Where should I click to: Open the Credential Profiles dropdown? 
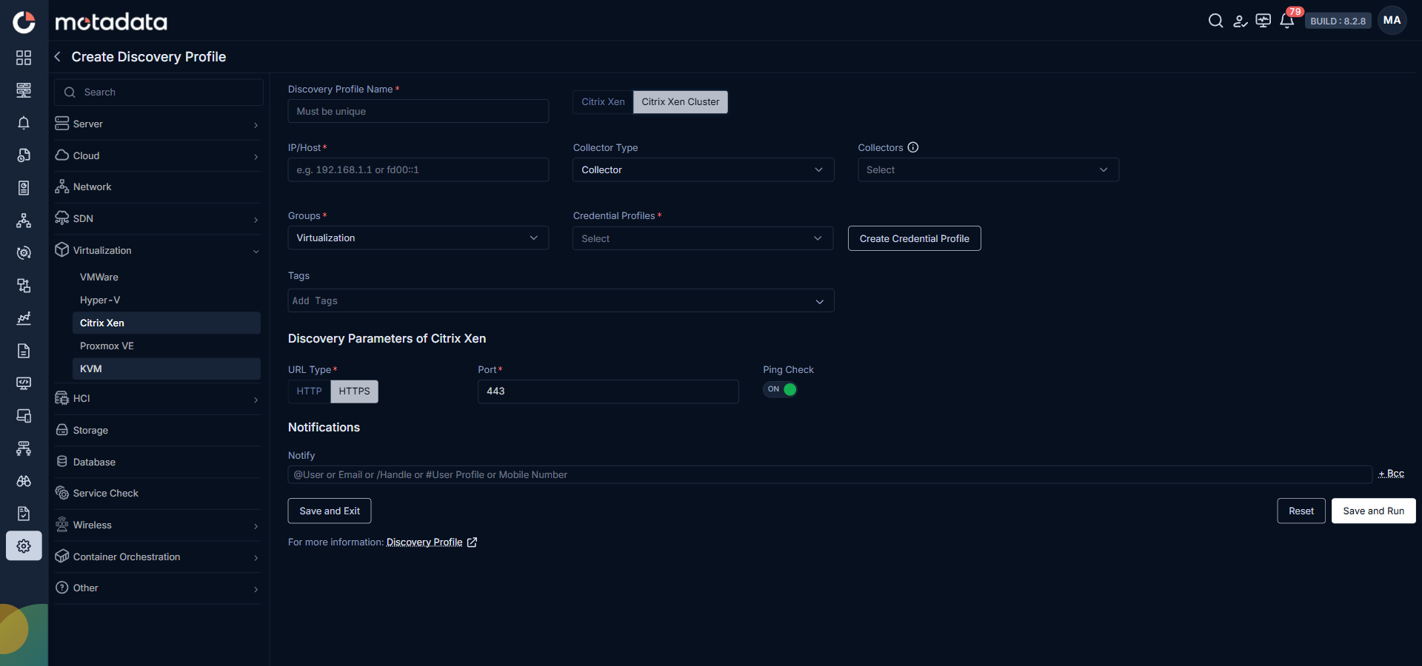tap(703, 238)
